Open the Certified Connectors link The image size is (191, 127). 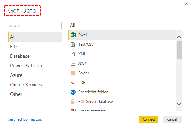coord(25,119)
